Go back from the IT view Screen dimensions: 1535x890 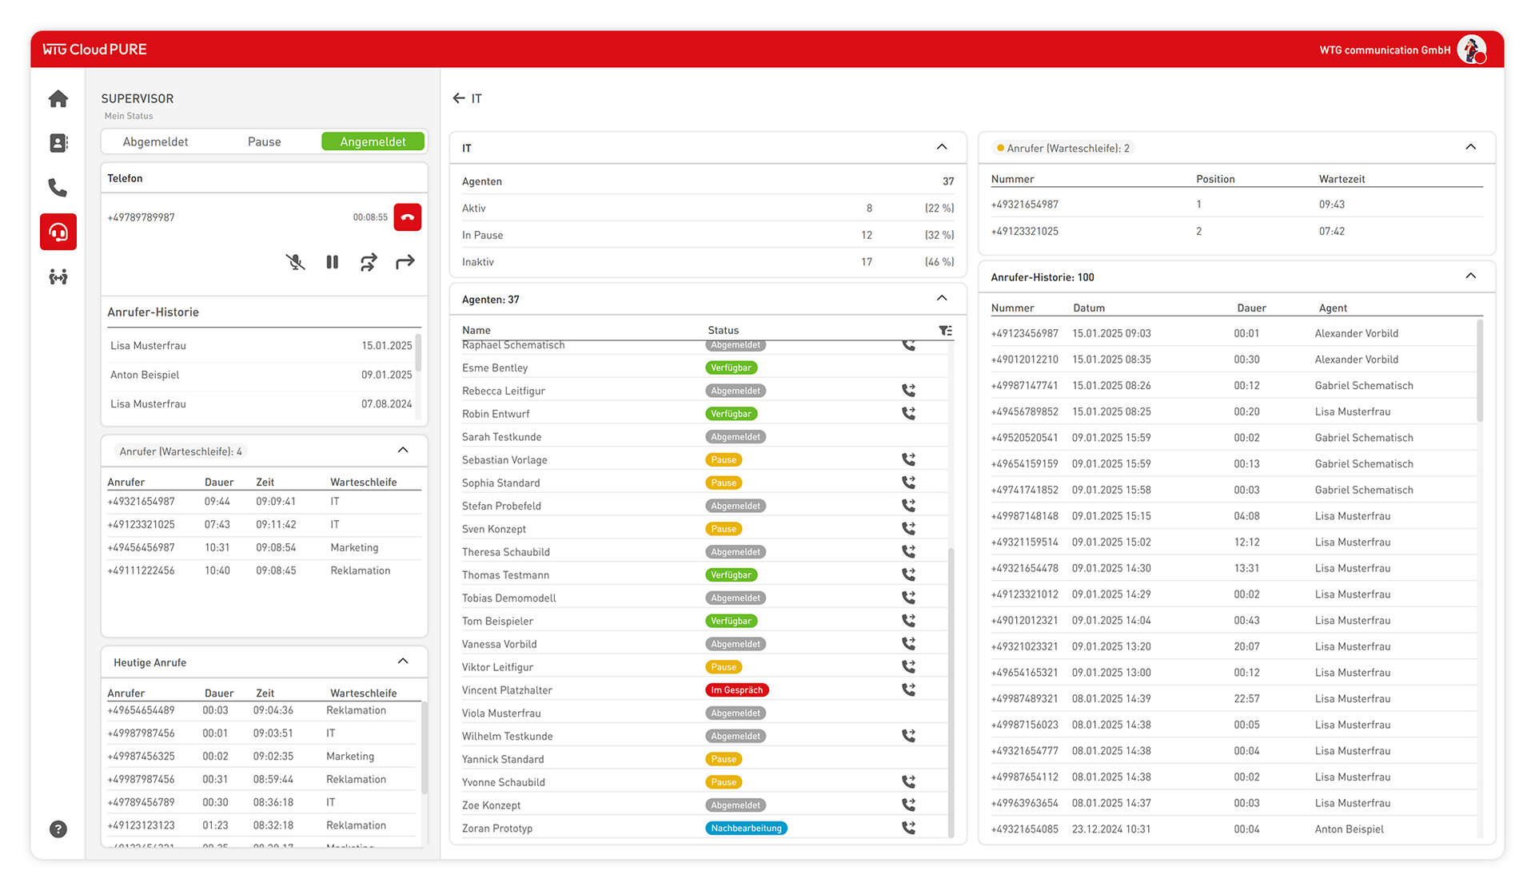click(x=458, y=98)
